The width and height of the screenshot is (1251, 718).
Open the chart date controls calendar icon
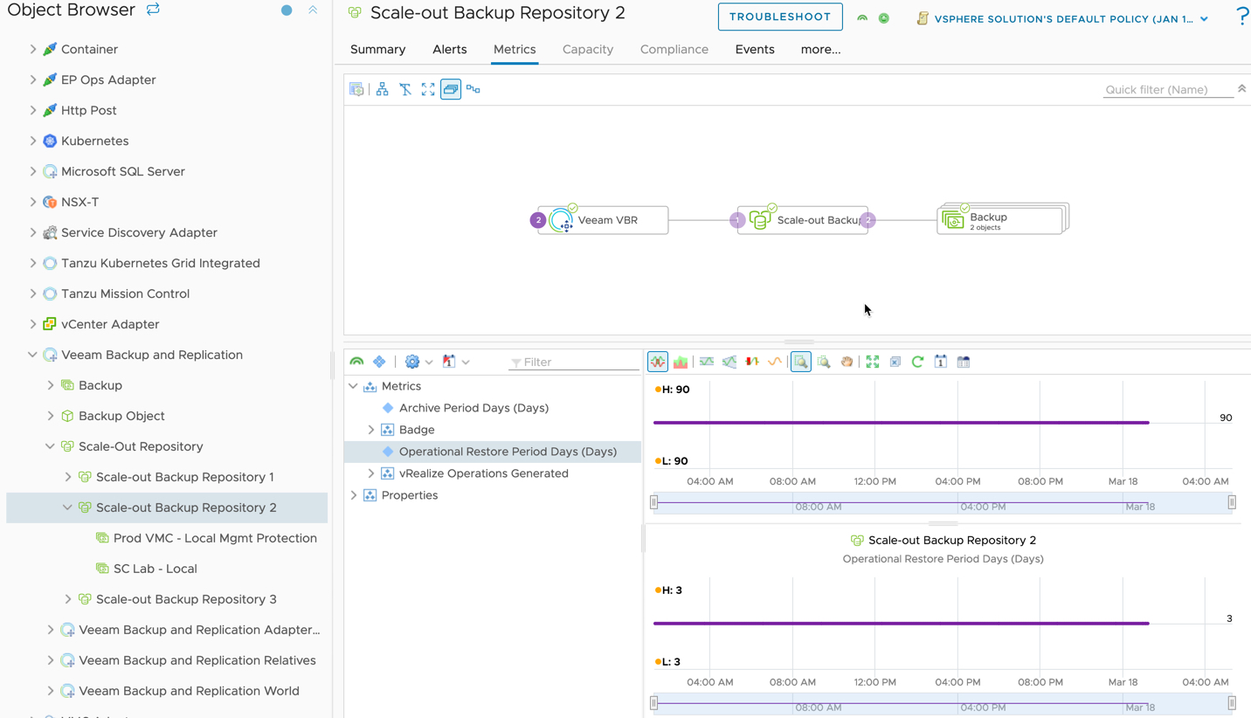point(941,362)
